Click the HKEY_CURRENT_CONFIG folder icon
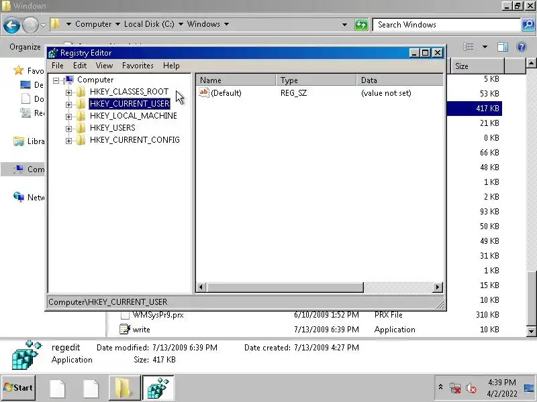Viewport: 537px width, 402px height. 81,140
